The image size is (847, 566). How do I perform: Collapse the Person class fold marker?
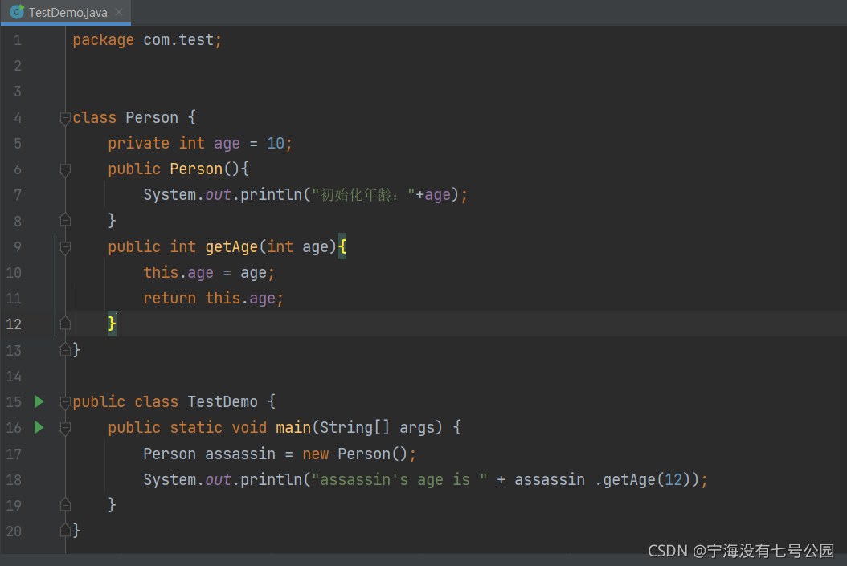65,118
